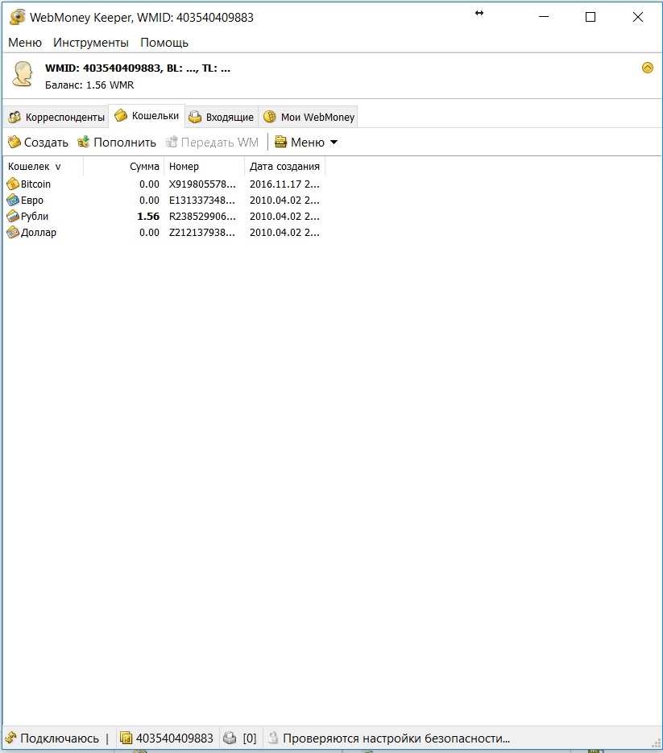Click the connection status icon Подключаюсь
The width and height of the screenshot is (663, 753).
coord(11,738)
